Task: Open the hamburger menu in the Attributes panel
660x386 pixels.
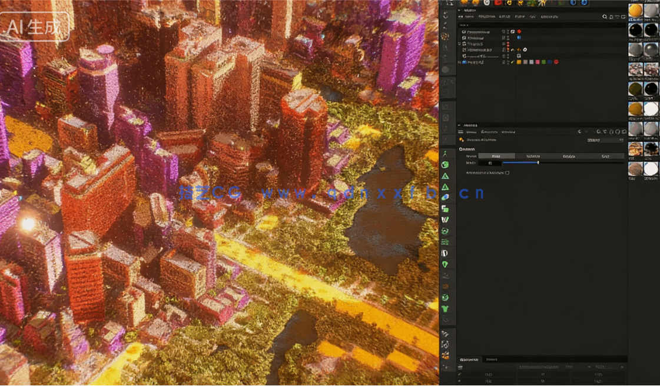Action: click(x=460, y=131)
